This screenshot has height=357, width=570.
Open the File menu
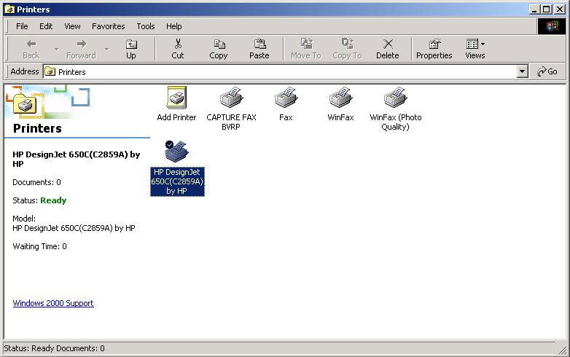pyautogui.click(x=22, y=26)
